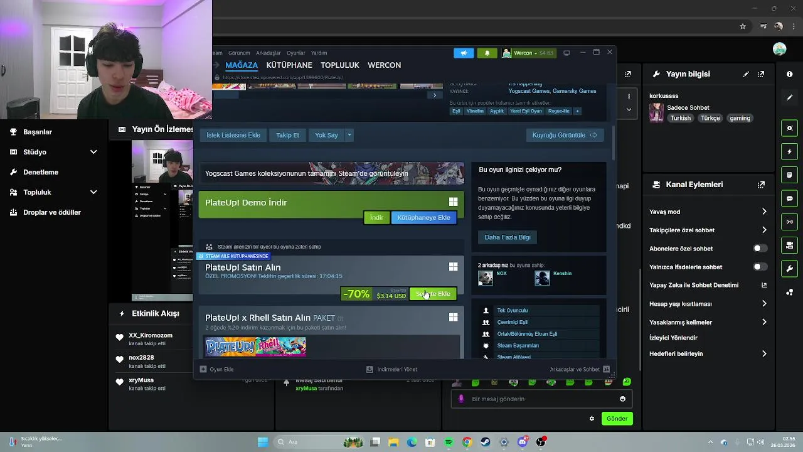Image resolution: width=803 pixels, height=452 pixels.
Task: Click PlateUp! x Rhell bundle thumbnail
Action: [x=256, y=347]
